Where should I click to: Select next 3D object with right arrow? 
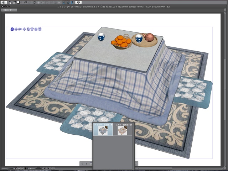pyautogui.click(x=86, y=164)
